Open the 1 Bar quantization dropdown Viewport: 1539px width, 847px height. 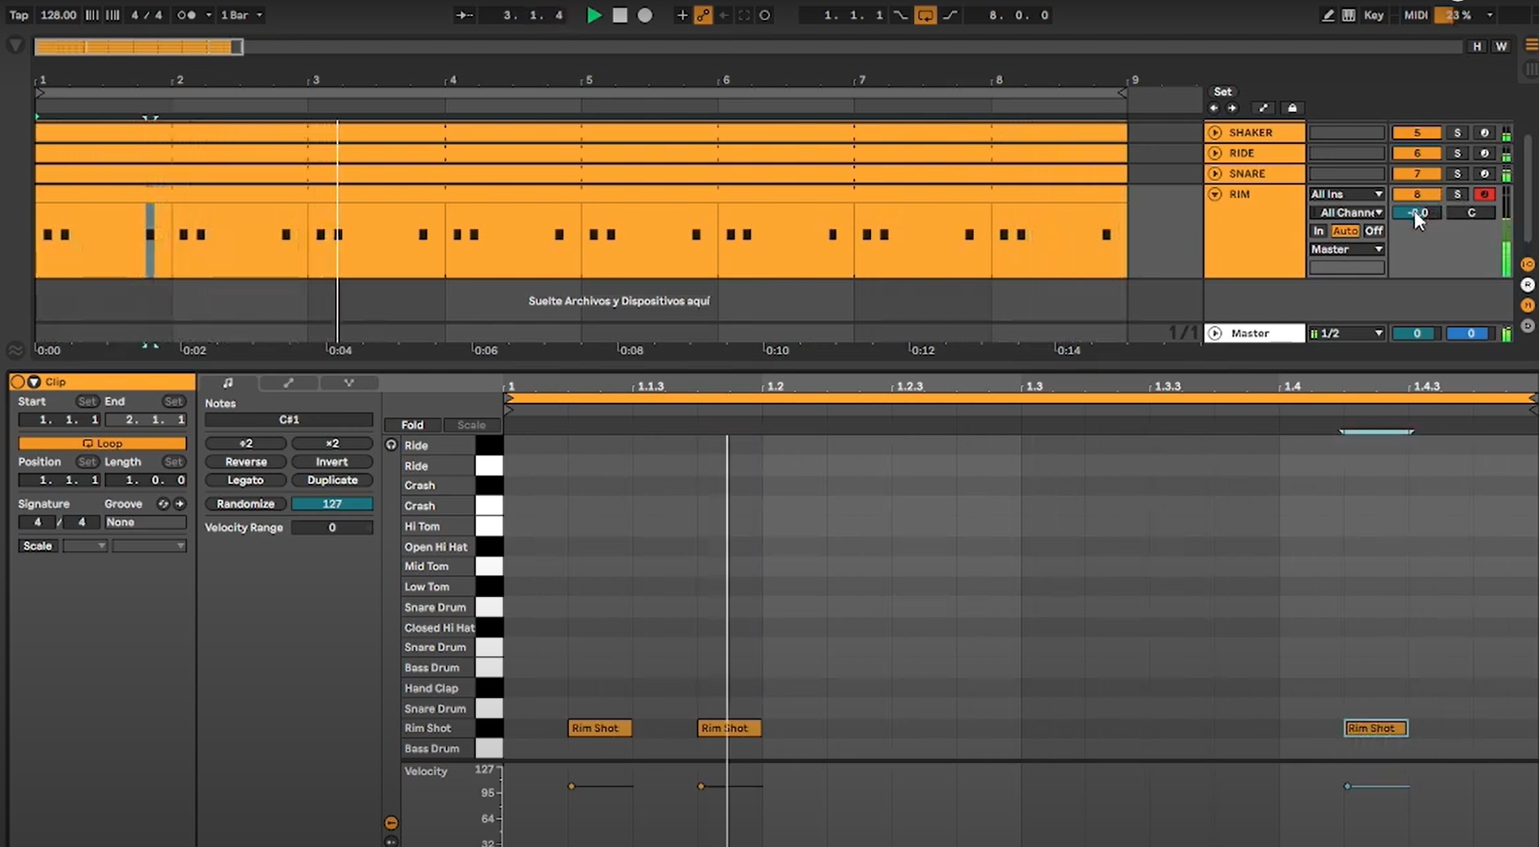click(x=241, y=15)
